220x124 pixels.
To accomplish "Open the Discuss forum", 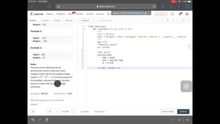I will pyautogui.click(x=100, y=14).
